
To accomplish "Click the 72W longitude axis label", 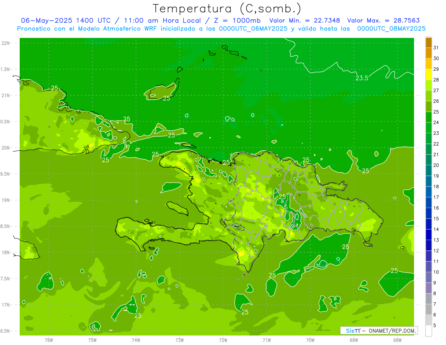I will click(223, 340).
